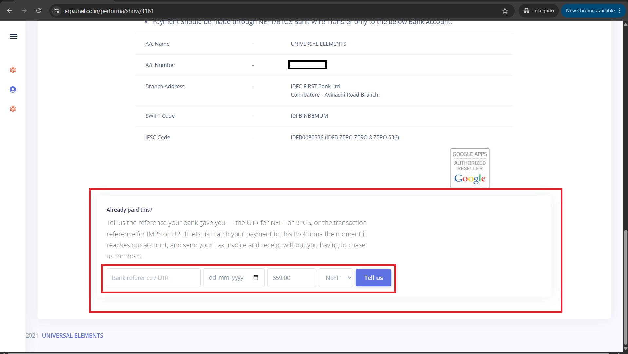628x354 pixels.
Task: Click the Google Apps Authorized Reseller badge
Action: pos(470,168)
